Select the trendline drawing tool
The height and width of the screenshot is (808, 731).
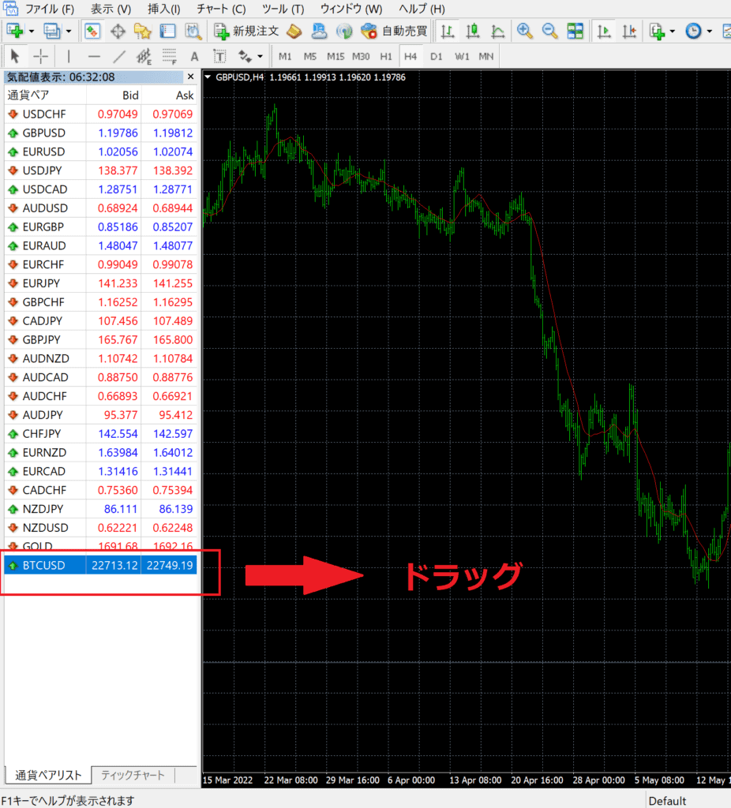119,57
